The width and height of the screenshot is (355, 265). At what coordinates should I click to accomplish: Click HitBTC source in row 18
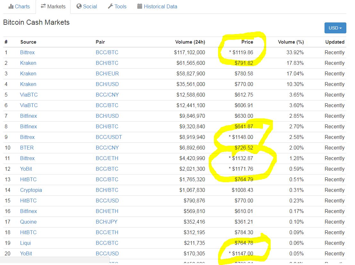coord(28,232)
